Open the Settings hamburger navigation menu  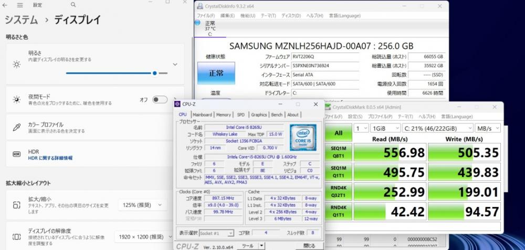[20, 5]
